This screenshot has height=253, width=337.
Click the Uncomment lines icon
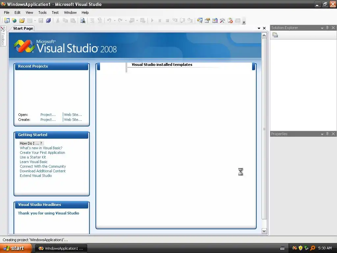(100, 20)
